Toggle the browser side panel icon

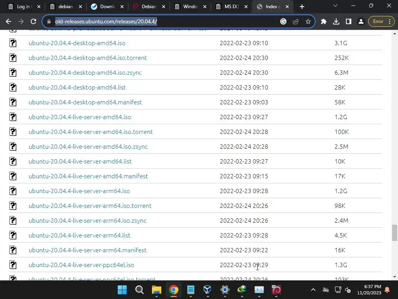[349, 22]
